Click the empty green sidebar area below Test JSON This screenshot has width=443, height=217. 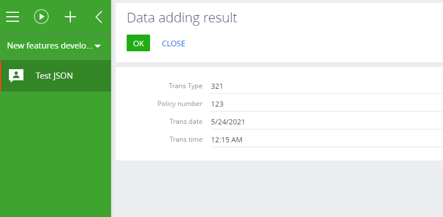[55, 154]
